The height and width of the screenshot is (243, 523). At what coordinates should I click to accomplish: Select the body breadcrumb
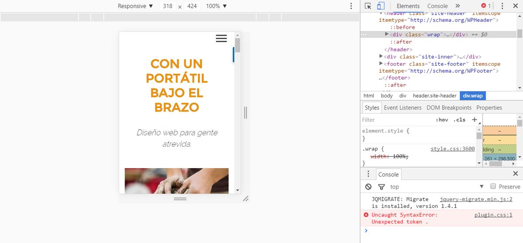pyautogui.click(x=387, y=96)
